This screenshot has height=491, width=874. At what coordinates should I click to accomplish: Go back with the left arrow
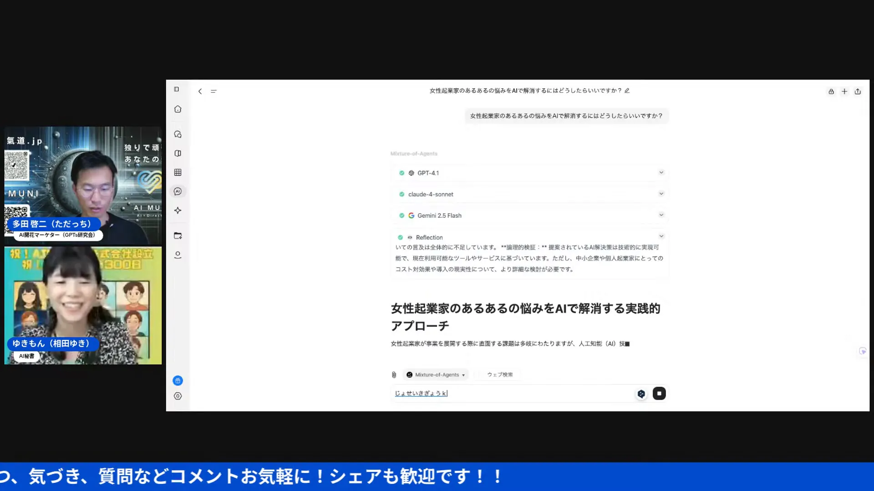[x=200, y=91]
